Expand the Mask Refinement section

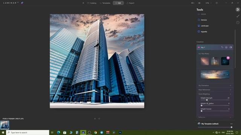coord(215,90)
